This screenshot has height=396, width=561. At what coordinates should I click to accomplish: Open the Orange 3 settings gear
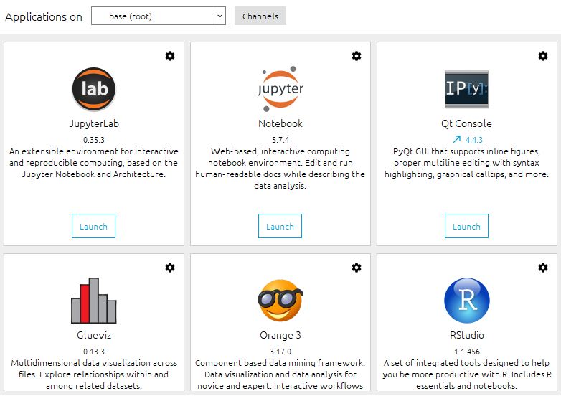[x=357, y=268]
